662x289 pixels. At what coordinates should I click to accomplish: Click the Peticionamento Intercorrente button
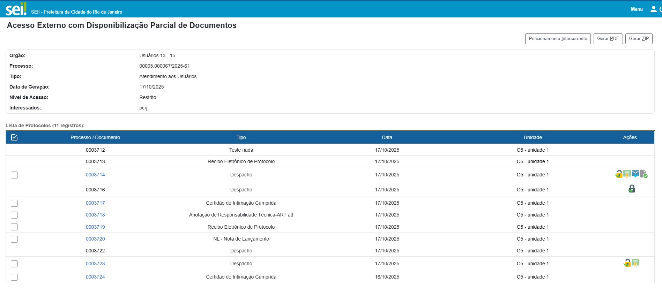[x=558, y=39]
